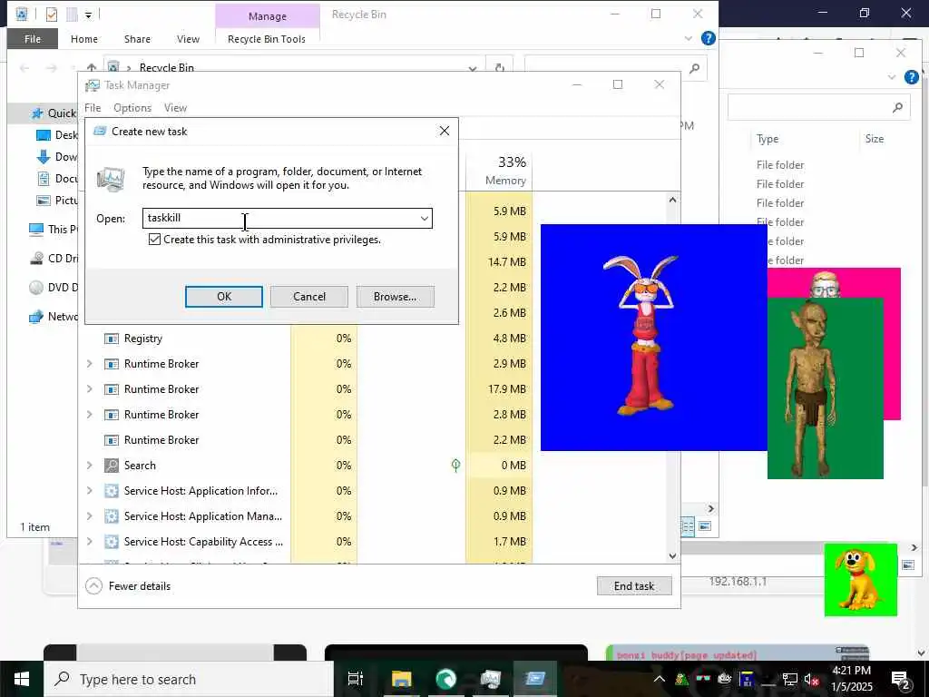This screenshot has width=929, height=697.
Task: Open the Task Manager Options menu
Action: pos(132,108)
